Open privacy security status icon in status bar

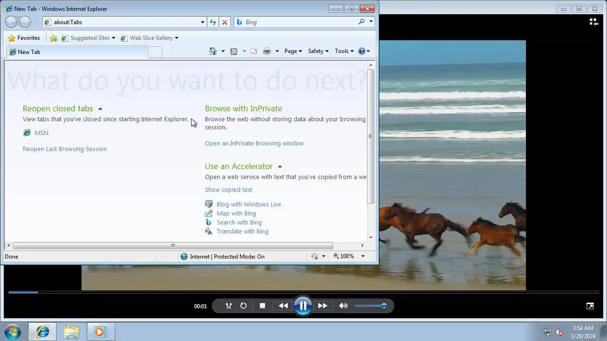(x=314, y=256)
